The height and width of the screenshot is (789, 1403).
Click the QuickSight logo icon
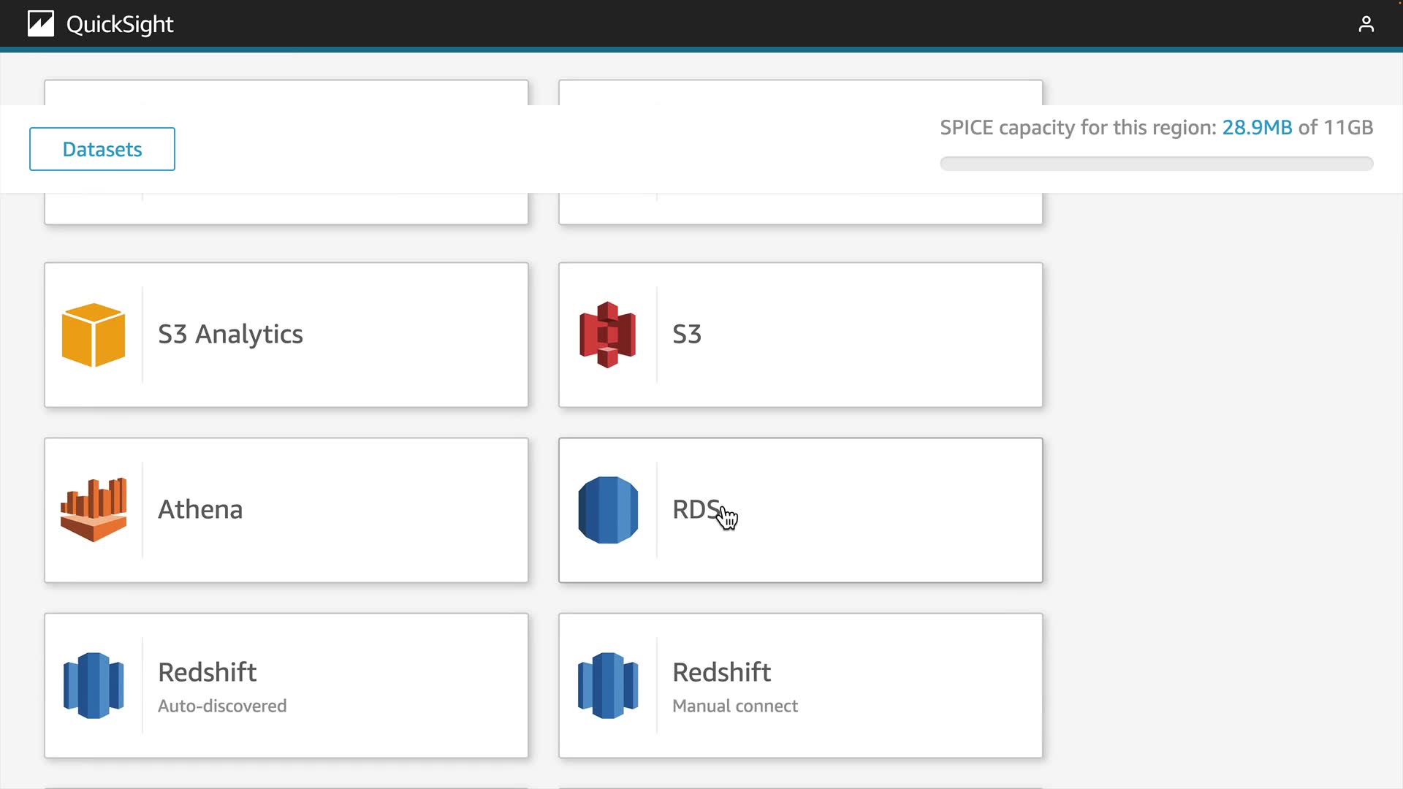point(41,24)
